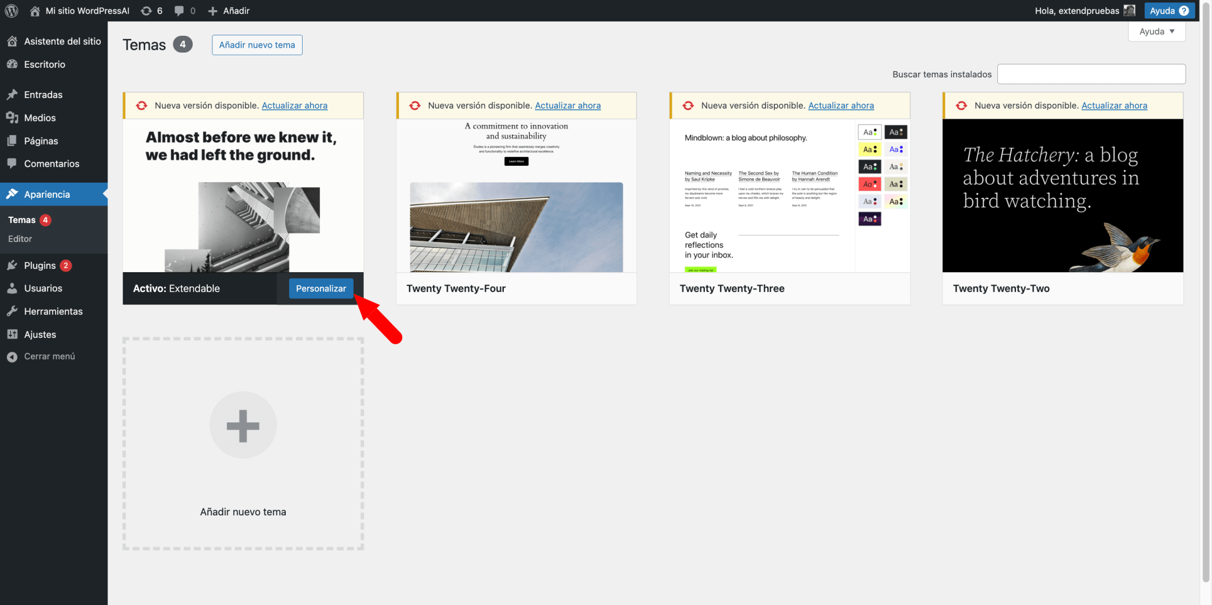Image resolution: width=1212 pixels, height=605 pixels.
Task: Open the Medios menu
Action: (40, 118)
